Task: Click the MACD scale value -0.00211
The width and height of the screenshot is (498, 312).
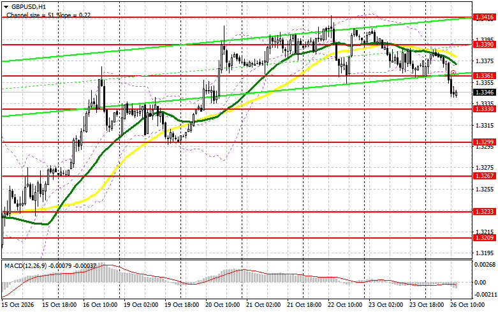Action: click(x=485, y=295)
